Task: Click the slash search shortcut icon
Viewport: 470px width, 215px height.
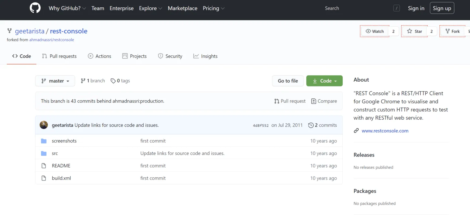Action: [x=397, y=8]
